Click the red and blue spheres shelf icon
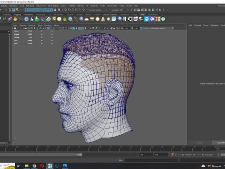 [x=10, y=19]
